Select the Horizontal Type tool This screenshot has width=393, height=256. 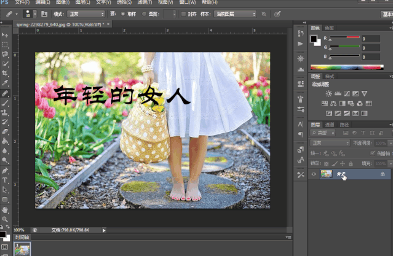click(x=5, y=180)
